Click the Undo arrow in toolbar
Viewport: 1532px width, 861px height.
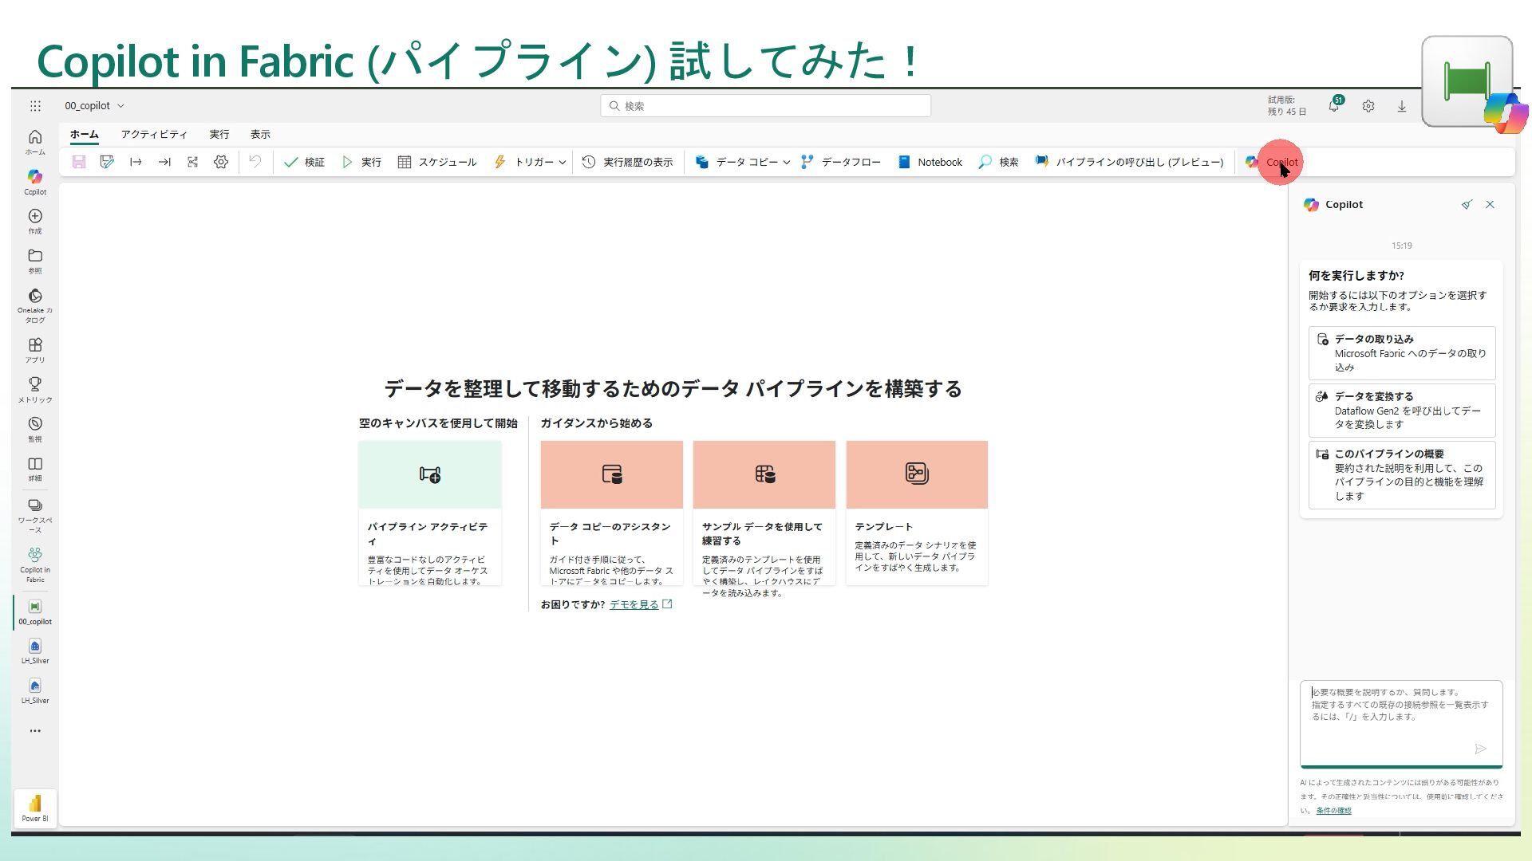255,162
